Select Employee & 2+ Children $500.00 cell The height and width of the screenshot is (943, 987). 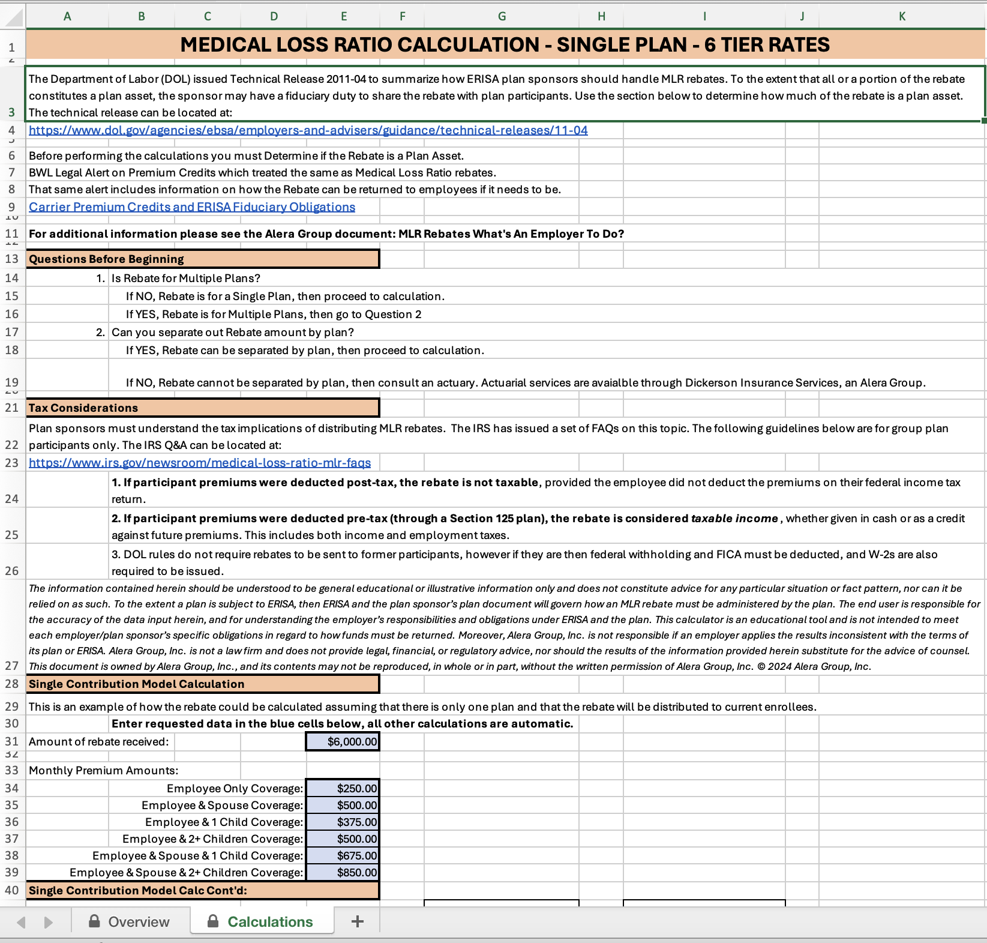point(343,839)
